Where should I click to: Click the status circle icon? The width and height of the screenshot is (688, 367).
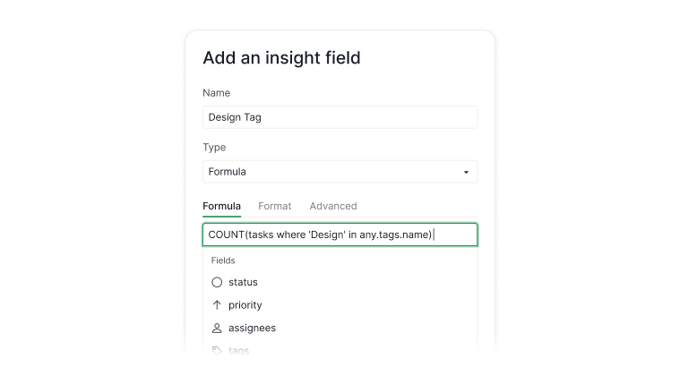[x=217, y=282]
